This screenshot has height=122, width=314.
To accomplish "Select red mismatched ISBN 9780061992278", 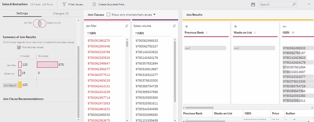I will click(x=99, y=40).
